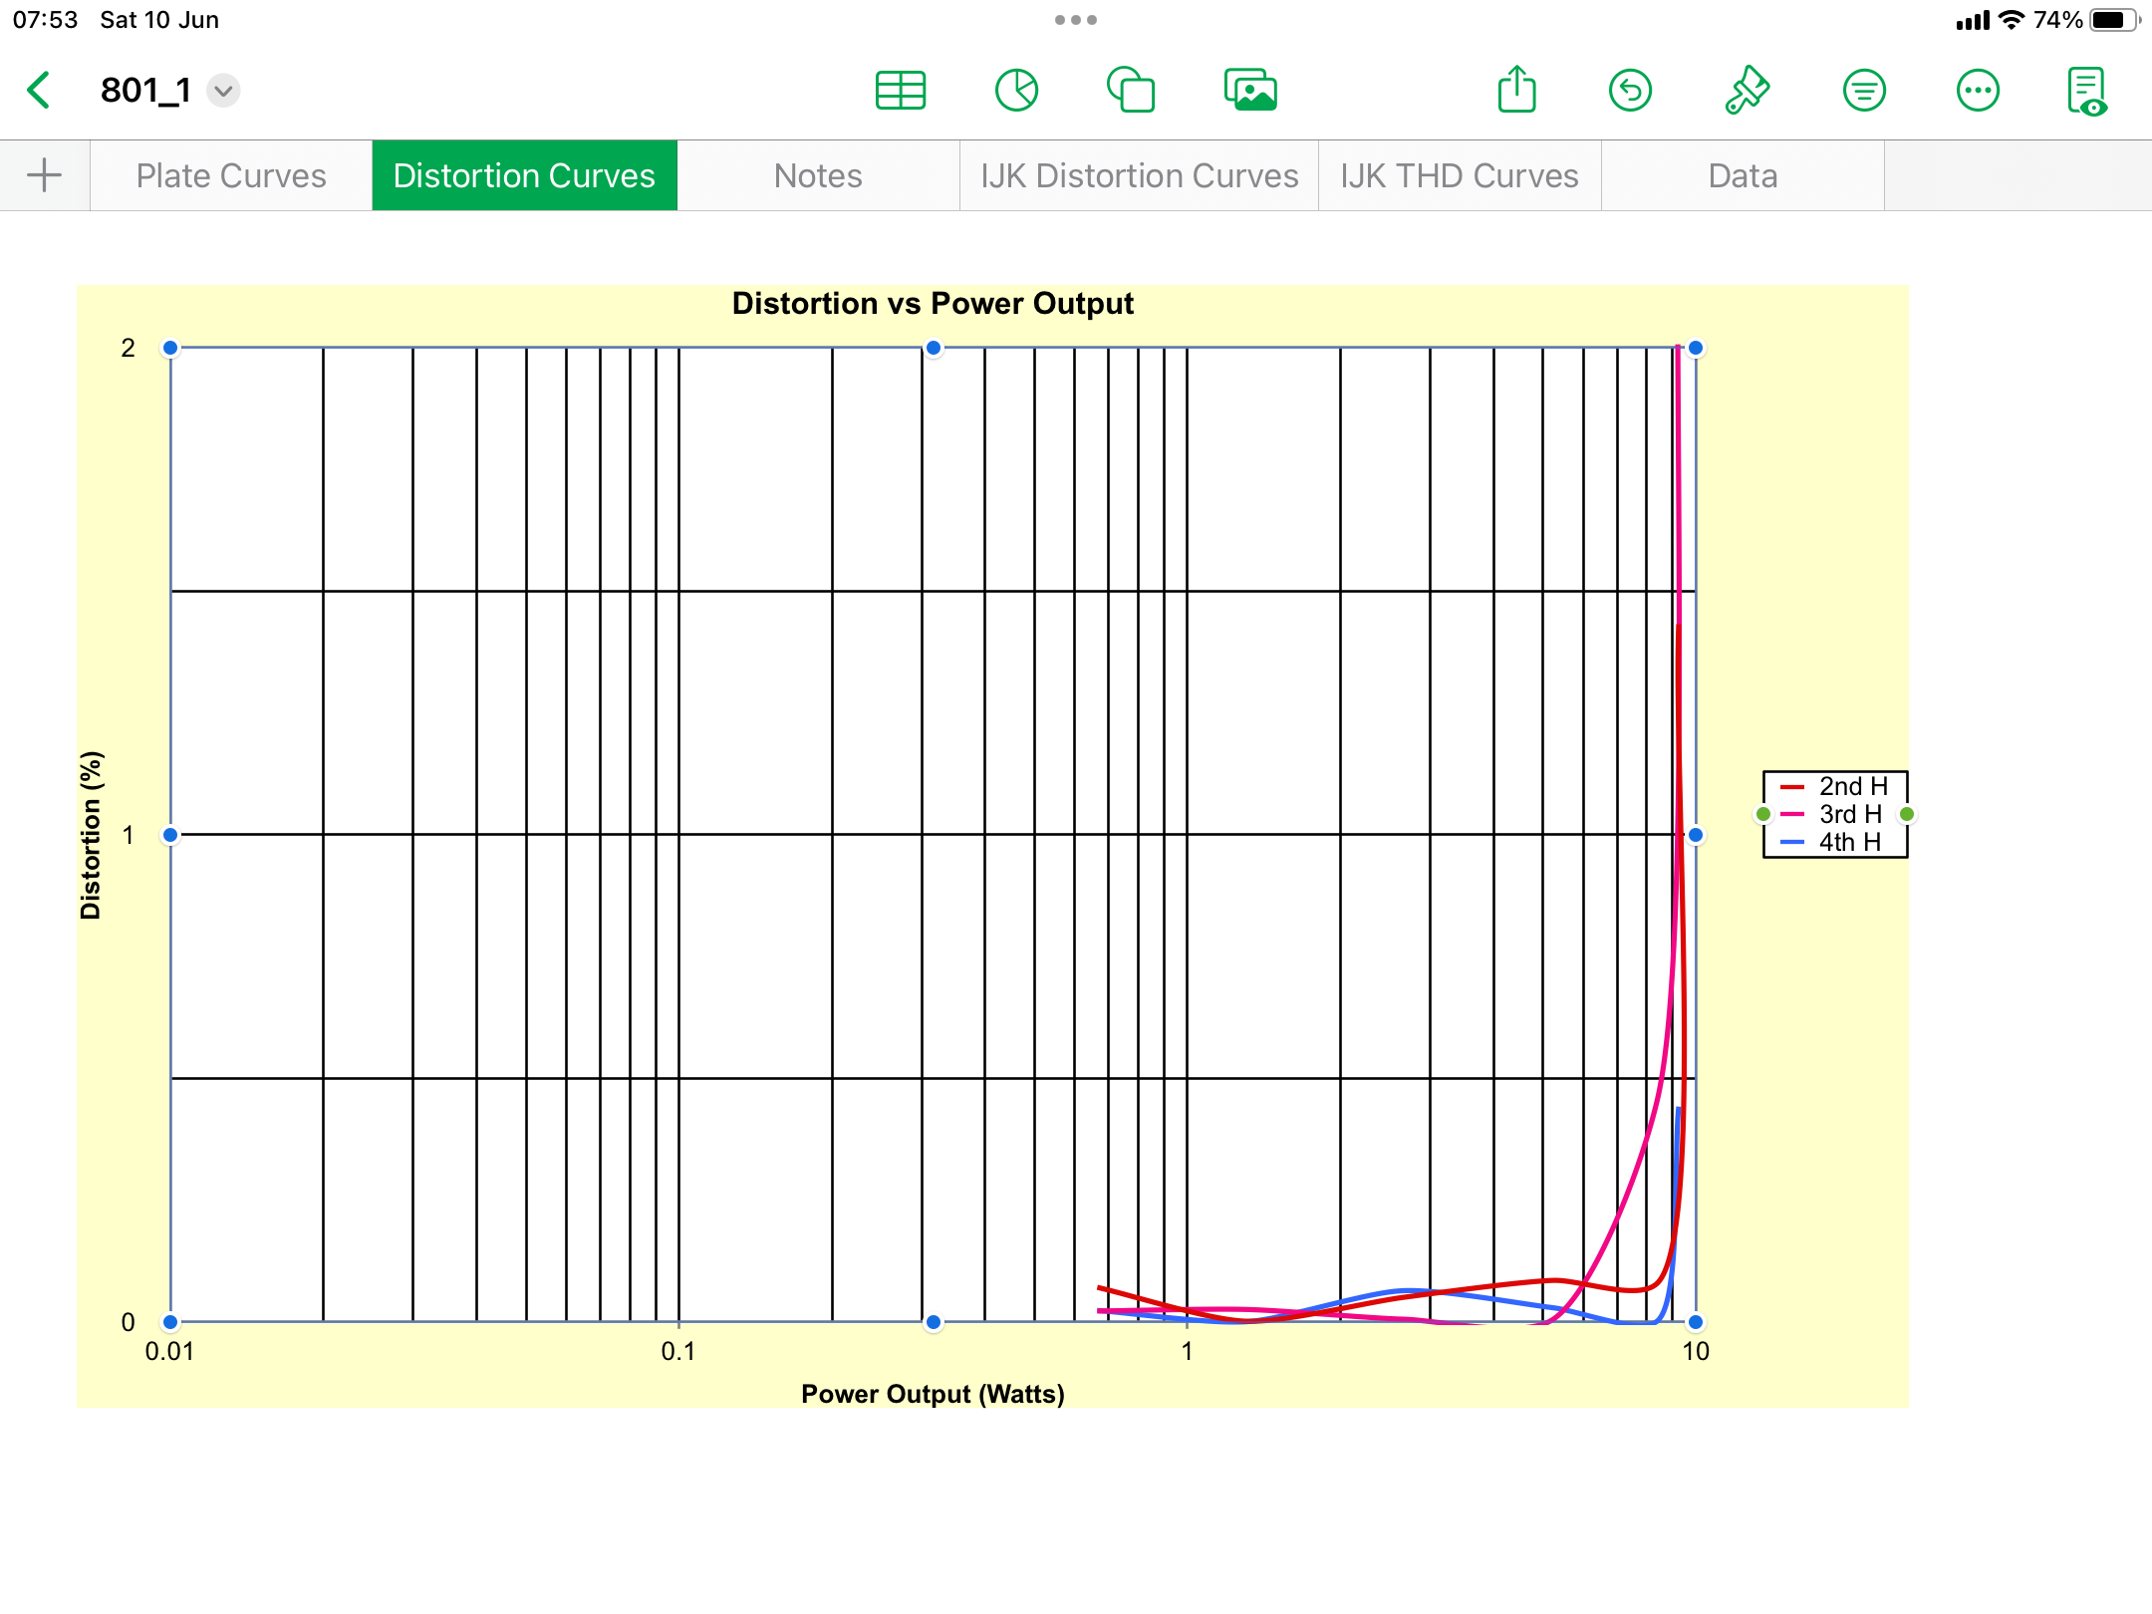Select the 2nd H legend entry
Viewport: 2152px width, 1614px height.
(1834, 786)
